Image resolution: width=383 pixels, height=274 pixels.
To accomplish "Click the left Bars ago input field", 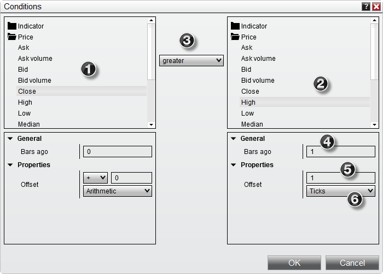I will pyautogui.click(x=117, y=152).
